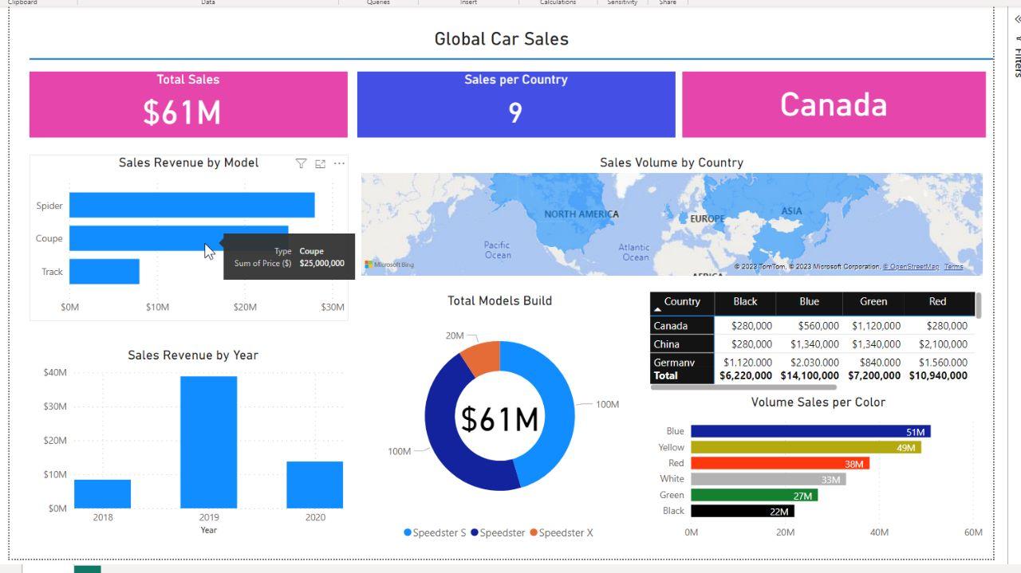Click the Speedster X legend item
Image resolution: width=1021 pixels, height=573 pixels.
(562, 532)
